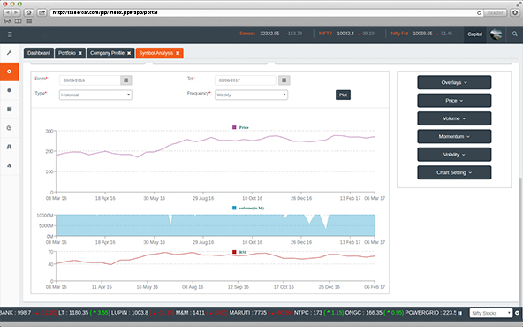This screenshot has width=523, height=327.
Task: Click the Sensex index label
Action: [247, 34]
